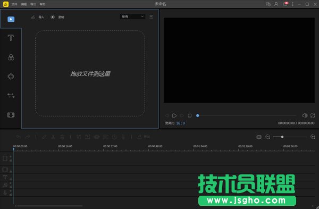Select the Split clip tool
Viewport: 319px width, 209px height.
tap(53, 137)
